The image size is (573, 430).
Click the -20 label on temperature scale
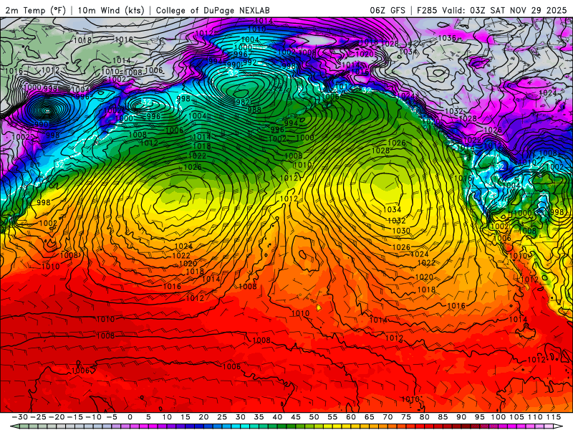click(x=57, y=417)
